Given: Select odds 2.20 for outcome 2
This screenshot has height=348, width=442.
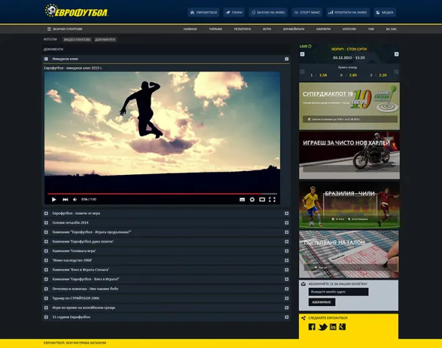Looking at the screenshot, I should pyautogui.click(x=383, y=75).
